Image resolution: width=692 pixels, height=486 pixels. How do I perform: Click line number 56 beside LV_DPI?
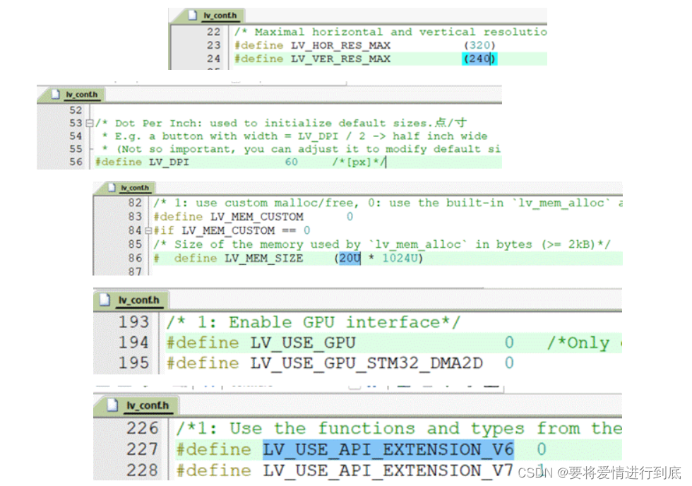click(x=75, y=162)
